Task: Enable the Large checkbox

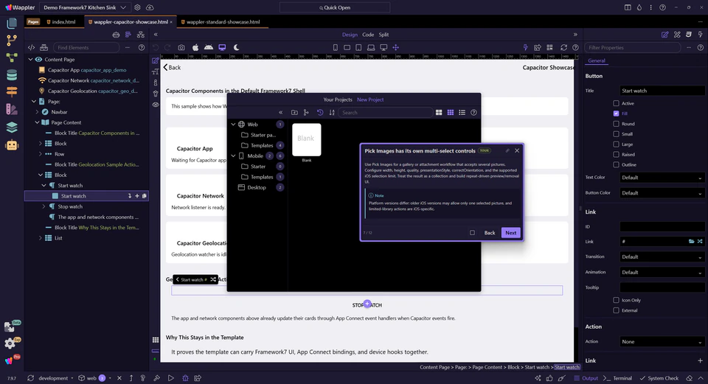Action: point(616,144)
